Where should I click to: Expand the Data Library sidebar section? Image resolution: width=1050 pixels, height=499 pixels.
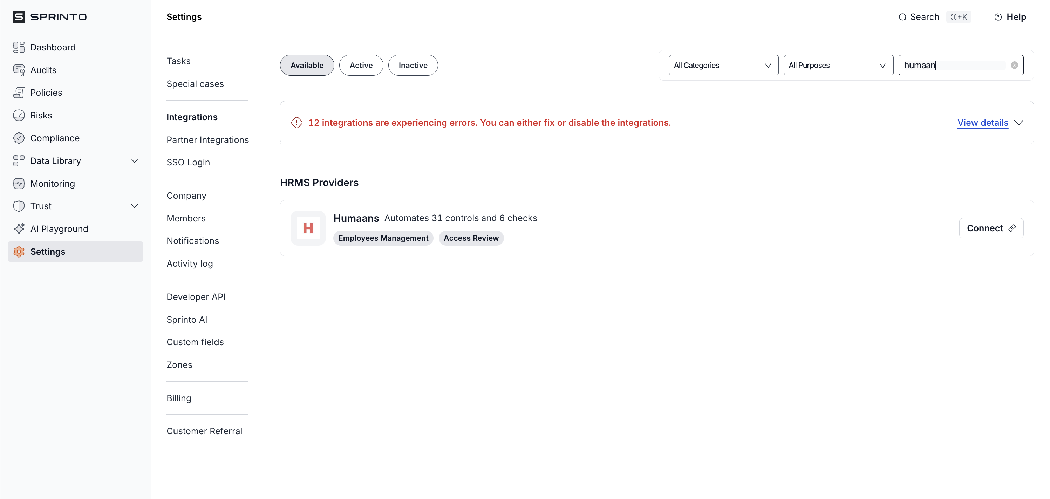tap(134, 160)
